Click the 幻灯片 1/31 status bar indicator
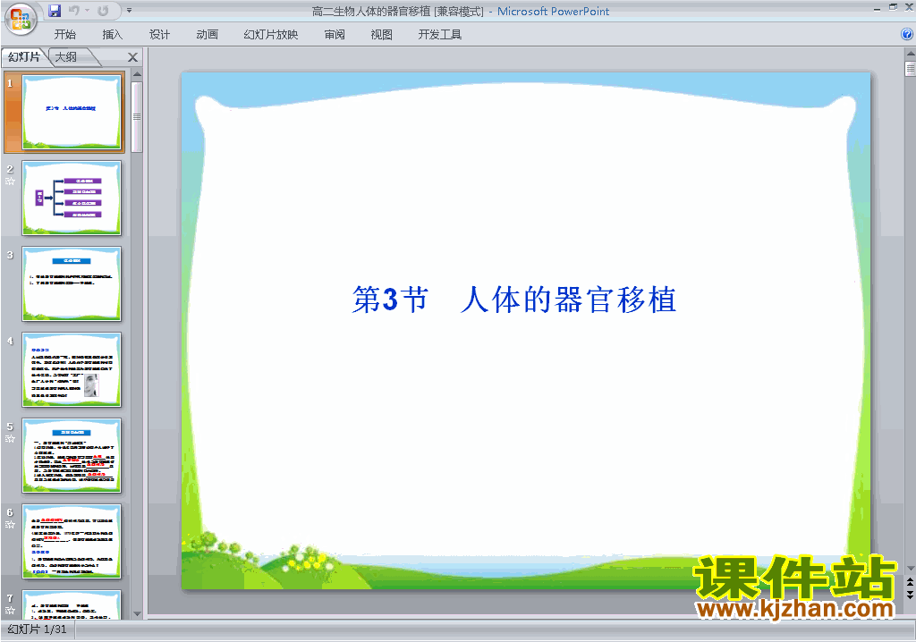916x642 pixels. click(38, 629)
